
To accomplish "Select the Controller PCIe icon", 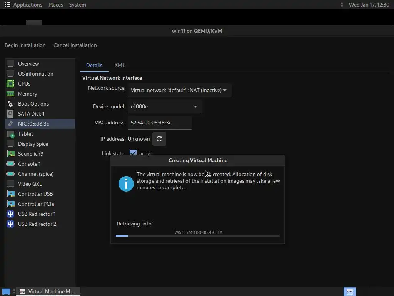I will pyautogui.click(x=10, y=204).
